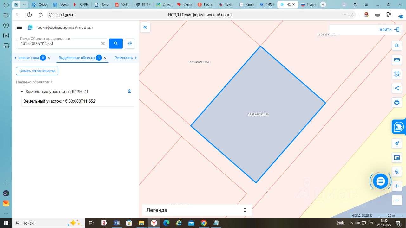
Task: Close the Выделенные объекты tab
Action: point(105,58)
